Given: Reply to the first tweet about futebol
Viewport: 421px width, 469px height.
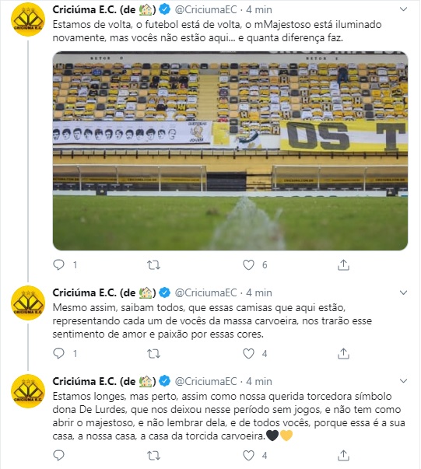Looking at the screenshot, I should [x=58, y=264].
